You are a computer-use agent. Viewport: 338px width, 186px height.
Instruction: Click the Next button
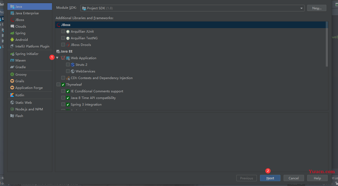[270, 178]
